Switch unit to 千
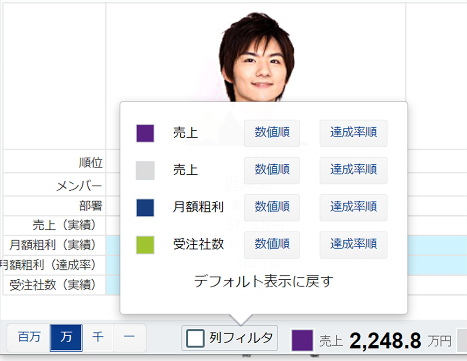This screenshot has width=467, height=361. 98,338
